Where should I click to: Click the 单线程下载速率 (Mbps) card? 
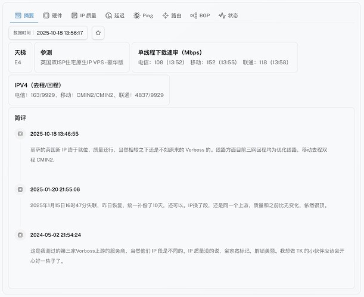pyautogui.click(x=214, y=57)
